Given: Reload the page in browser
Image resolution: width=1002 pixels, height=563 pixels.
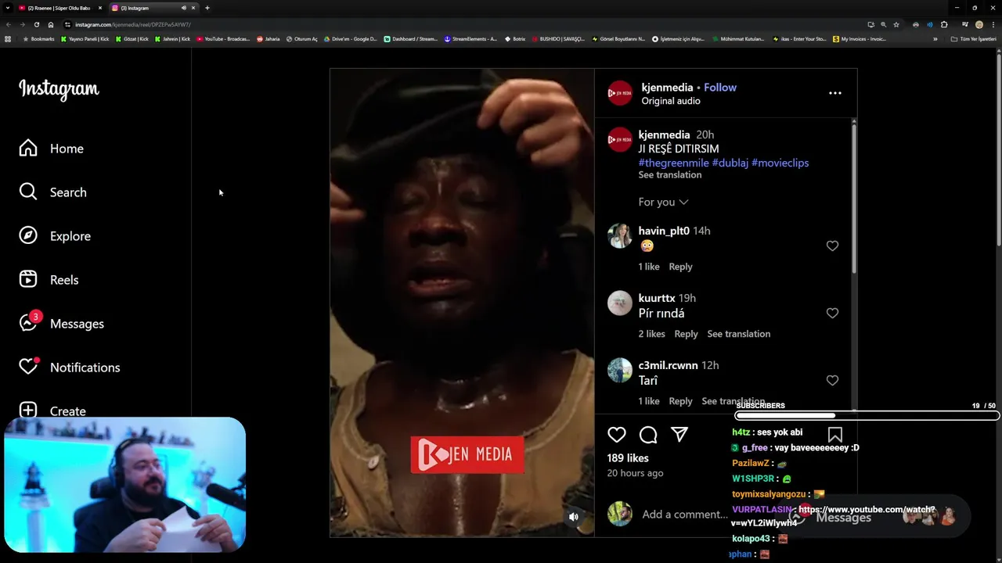Looking at the screenshot, I should 36,24.
